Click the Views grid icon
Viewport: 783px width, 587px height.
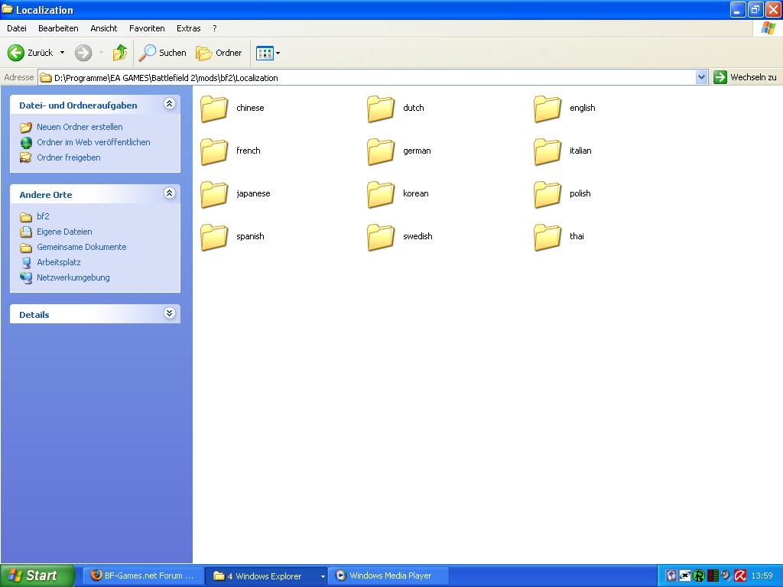(x=264, y=53)
